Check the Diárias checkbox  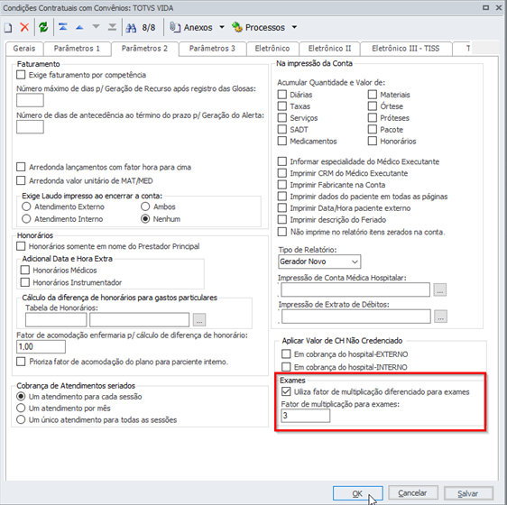[282, 95]
